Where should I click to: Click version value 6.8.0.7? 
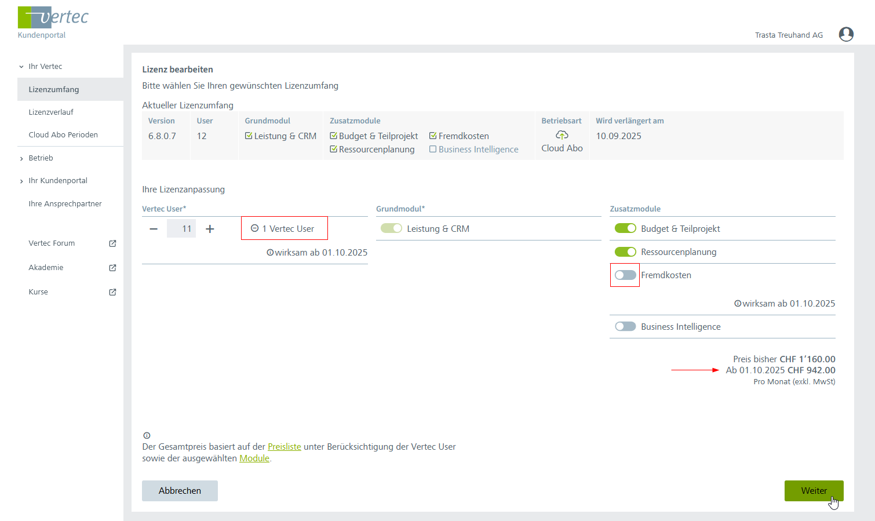point(162,136)
